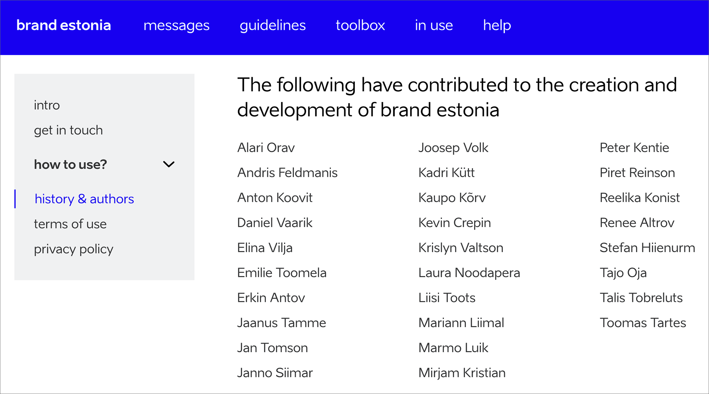709x394 pixels.
Task: Click the name Peter Kentie
Action: (x=634, y=148)
